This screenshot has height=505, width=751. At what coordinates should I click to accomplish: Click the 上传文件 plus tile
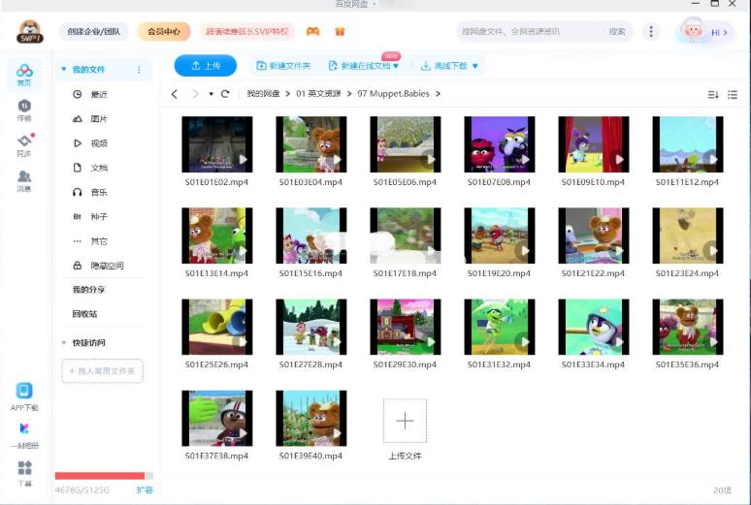coord(405,422)
